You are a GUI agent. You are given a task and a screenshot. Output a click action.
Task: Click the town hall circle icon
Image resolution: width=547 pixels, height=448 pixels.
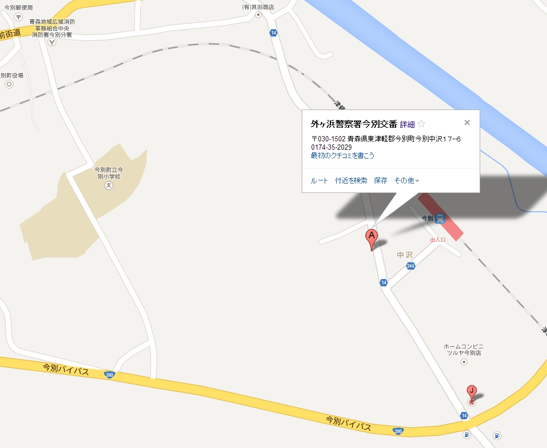9,84
